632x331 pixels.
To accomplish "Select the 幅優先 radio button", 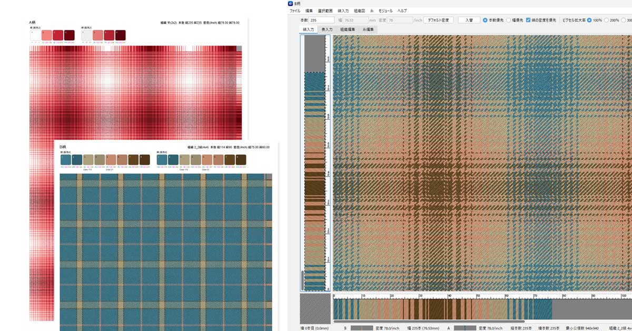I will [509, 20].
